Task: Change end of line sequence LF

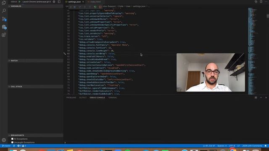Action: pyautogui.click(x=238, y=146)
